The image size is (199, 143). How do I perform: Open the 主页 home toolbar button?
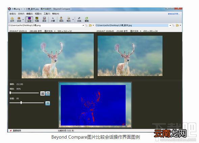[x=12, y=19]
